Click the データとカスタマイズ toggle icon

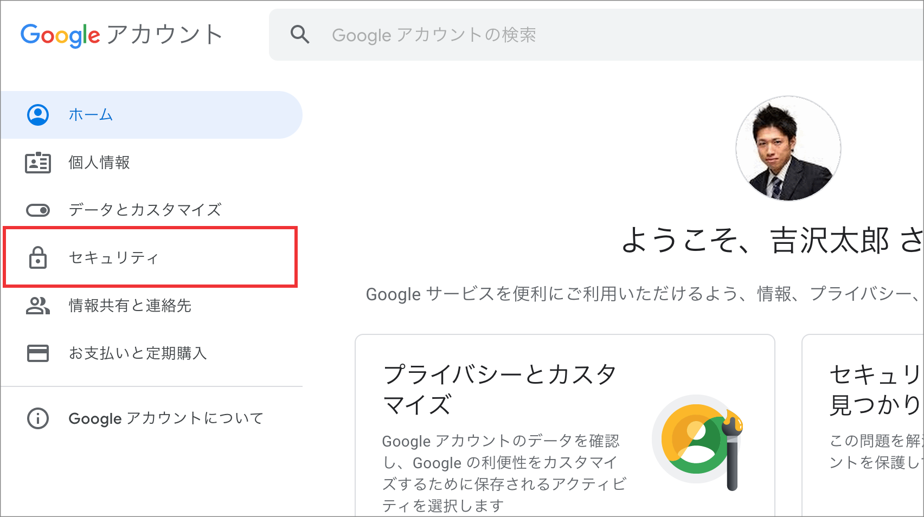(x=38, y=210)
